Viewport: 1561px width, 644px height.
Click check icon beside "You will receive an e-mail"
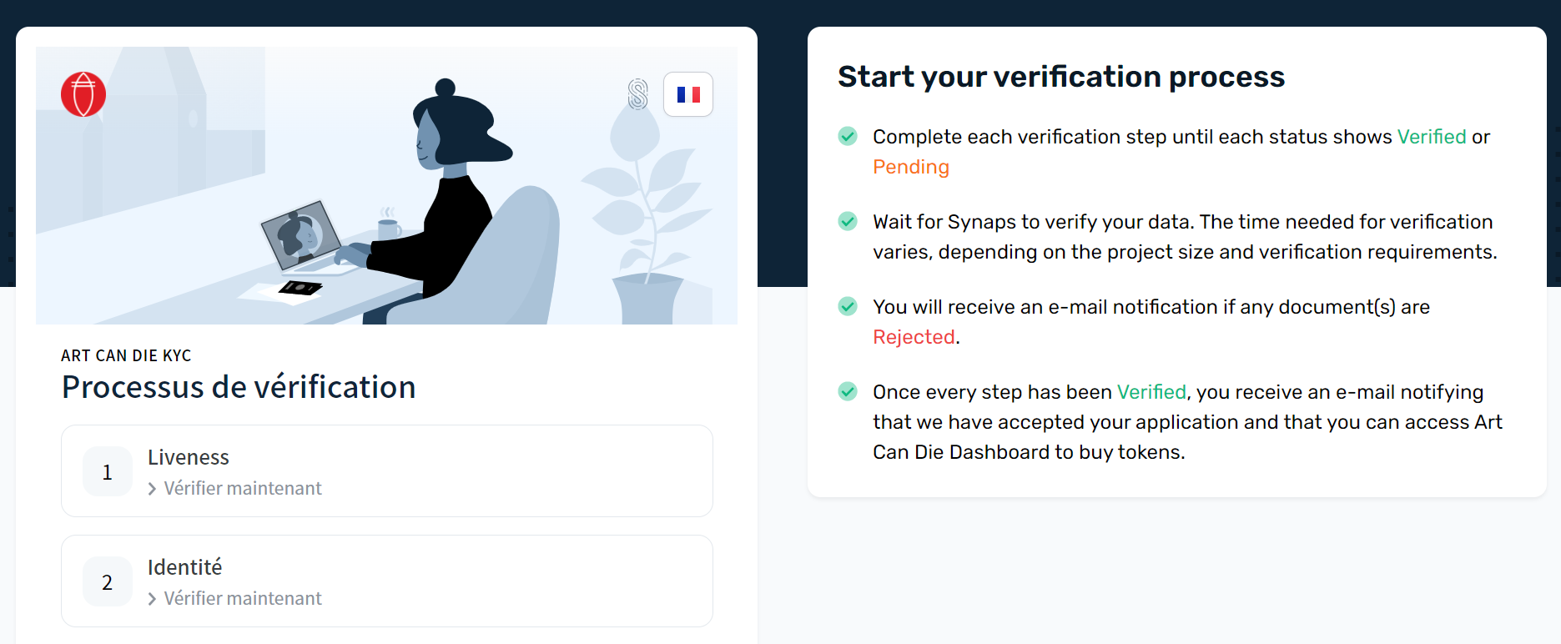[x=848, y=306]
